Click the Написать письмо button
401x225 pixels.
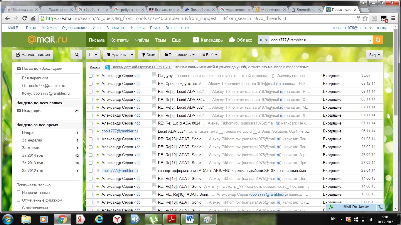pos(33,54)
